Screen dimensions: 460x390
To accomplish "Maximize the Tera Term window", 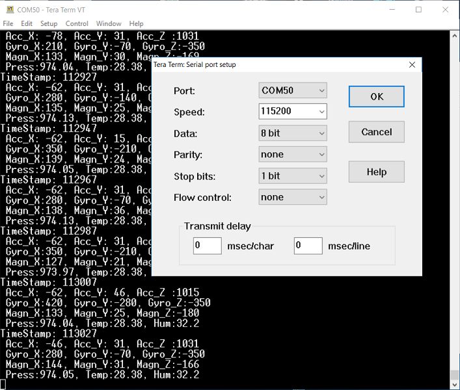I will (418, 10).
